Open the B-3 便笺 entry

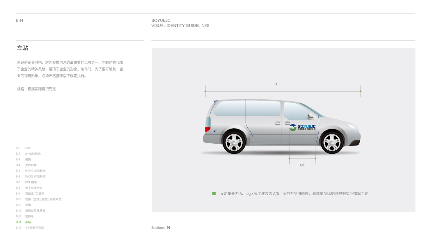point(23,159)
